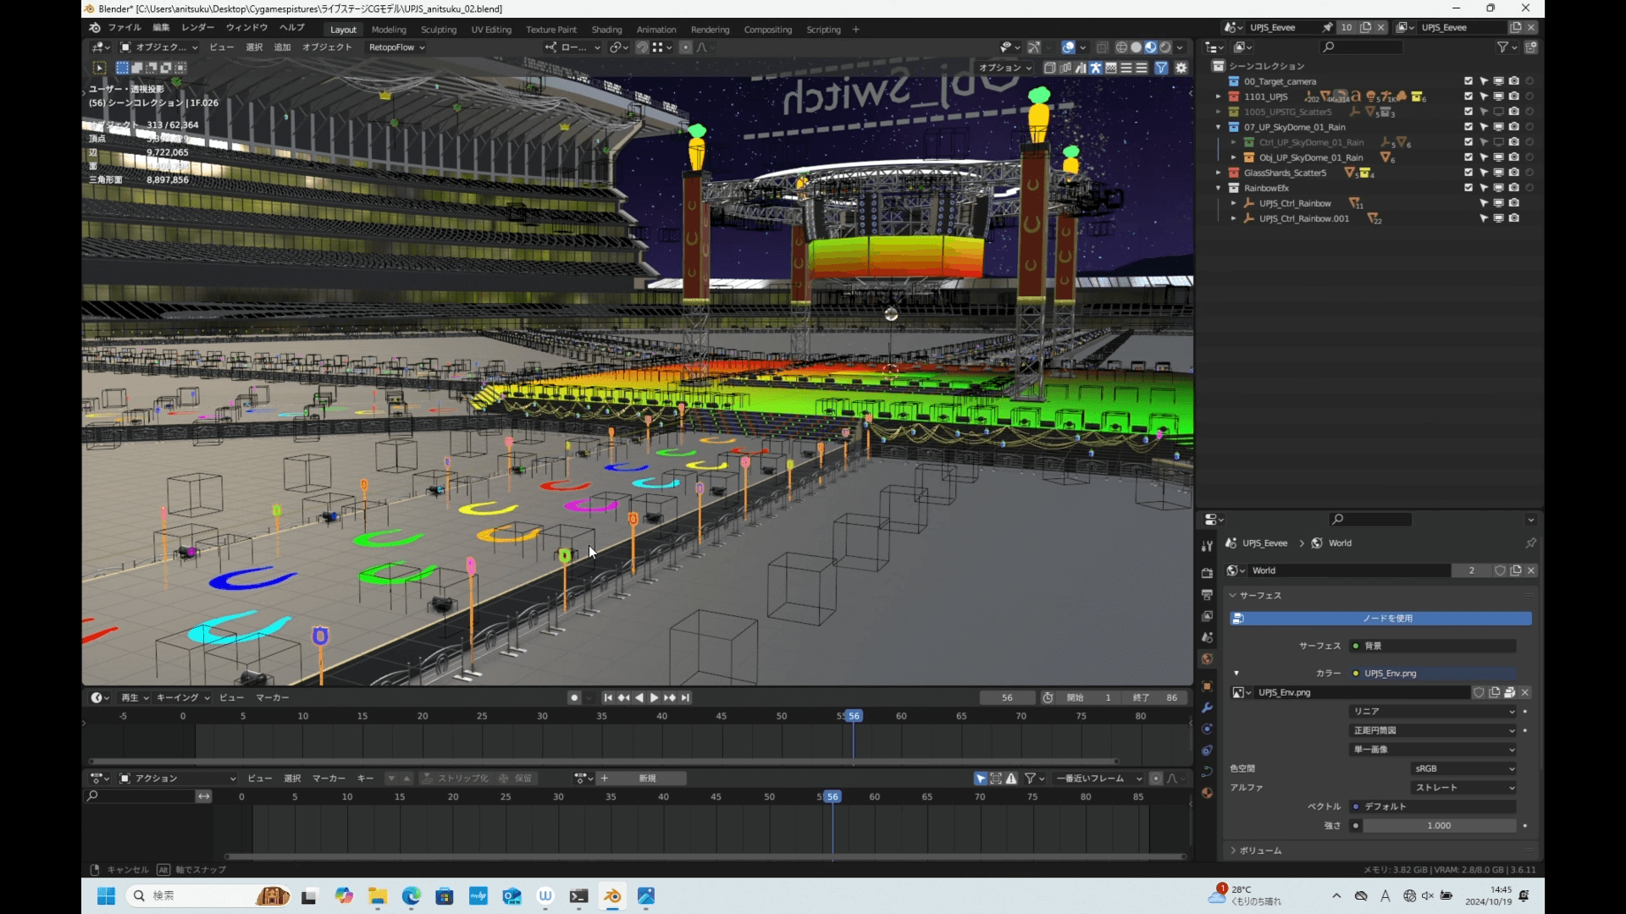Play the animation forward

pos(654,697)
